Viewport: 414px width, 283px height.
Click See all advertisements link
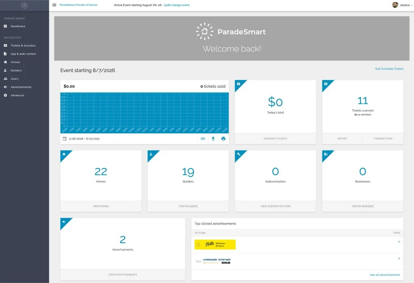pyautogui.click(x=385, y=275)
